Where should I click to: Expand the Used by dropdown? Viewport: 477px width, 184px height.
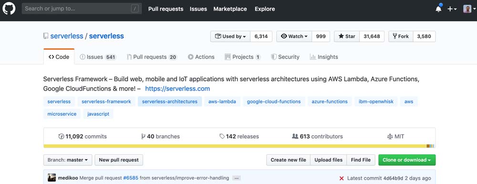(230, 36)
